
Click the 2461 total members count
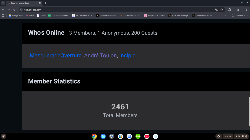pos(120,106)
